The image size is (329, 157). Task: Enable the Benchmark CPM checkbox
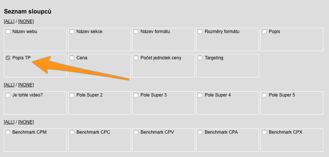click(x=8, y=133)
